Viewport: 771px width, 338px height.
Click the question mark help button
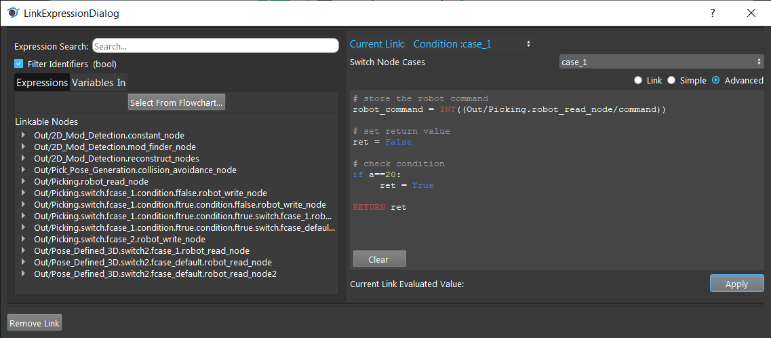pyautogui.click(x=712, y=14)
